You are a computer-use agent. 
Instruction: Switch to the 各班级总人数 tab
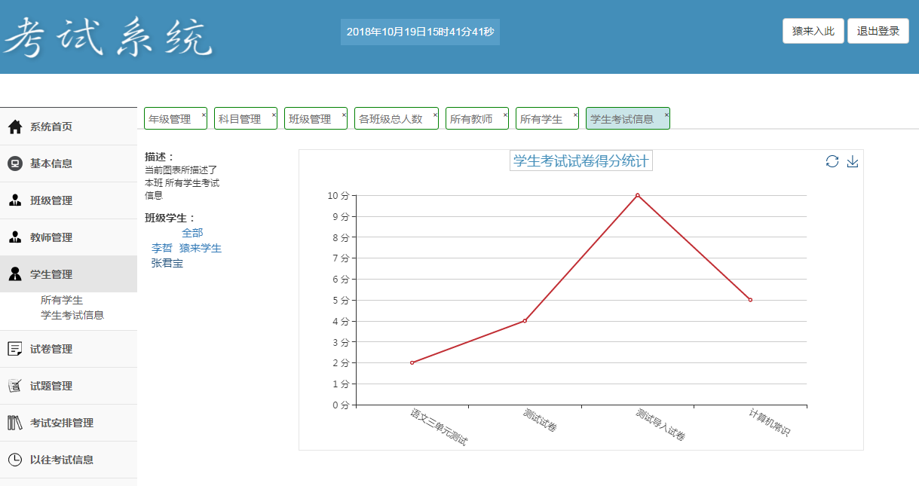point(391,119)
